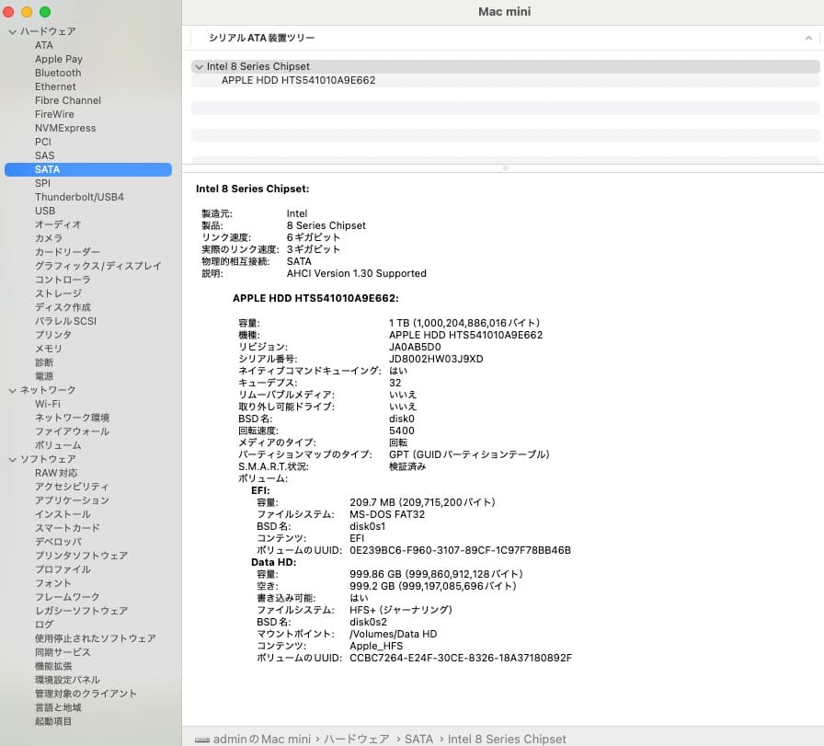Image resolution: width=824 pixels, height=746 pixels.
Task: Click the SATA breadcrumb at the bottom
Action: coord(419,738)
